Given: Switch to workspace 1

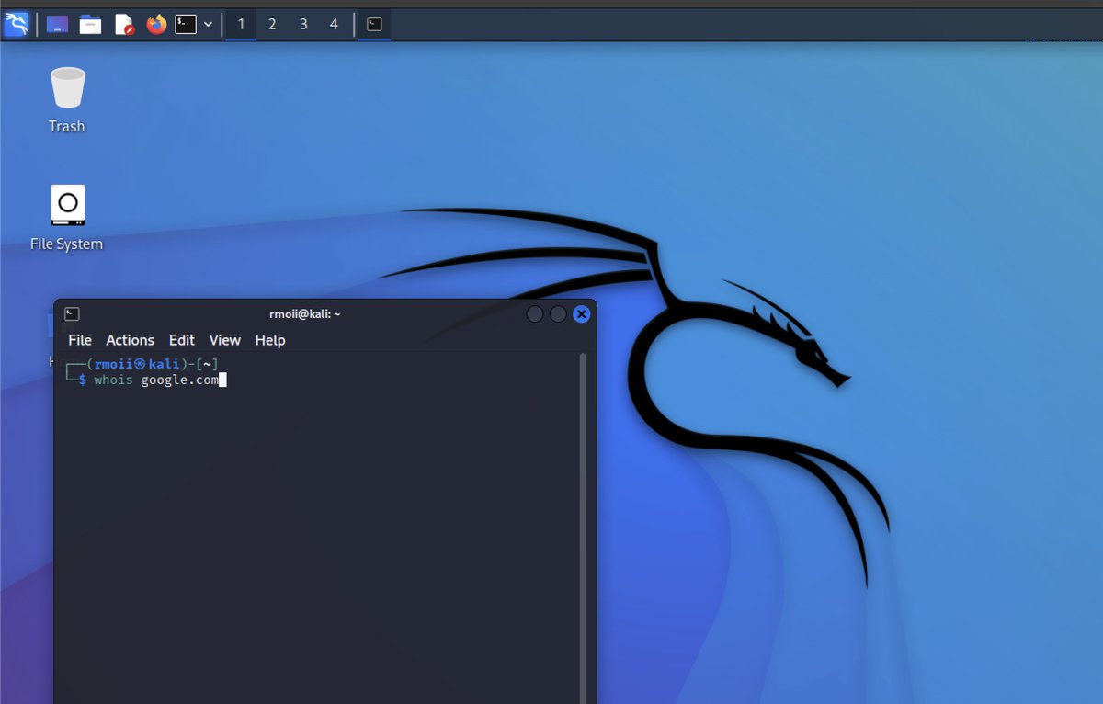Looking at the screenshot, I should [241, 25].
